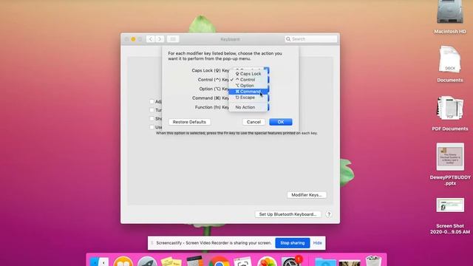The width and height of the screenshot is (473, 266).
Task: Confirm modifier keys with OK
Action: coord(281,122)
